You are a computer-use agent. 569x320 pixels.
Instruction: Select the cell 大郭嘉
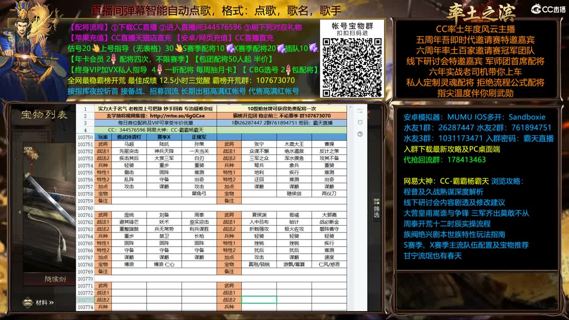(x=329, y=215)
